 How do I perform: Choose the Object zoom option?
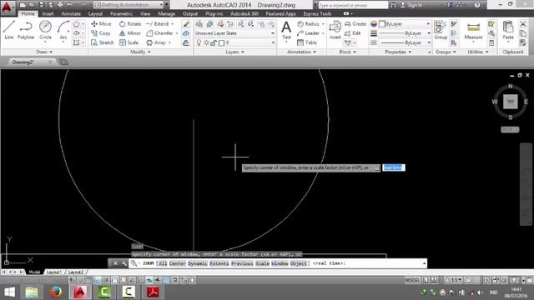pyautogui.click(x=299, y=263)
